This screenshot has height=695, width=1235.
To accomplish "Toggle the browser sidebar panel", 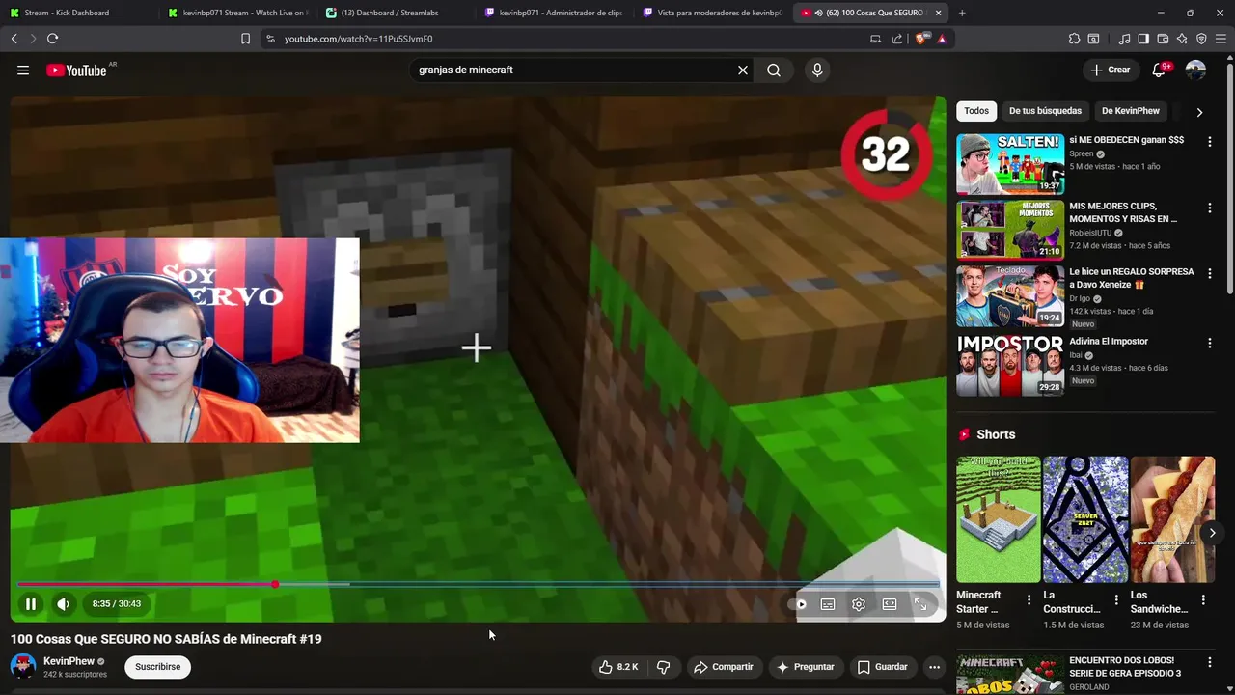I will click(1143, 39).
